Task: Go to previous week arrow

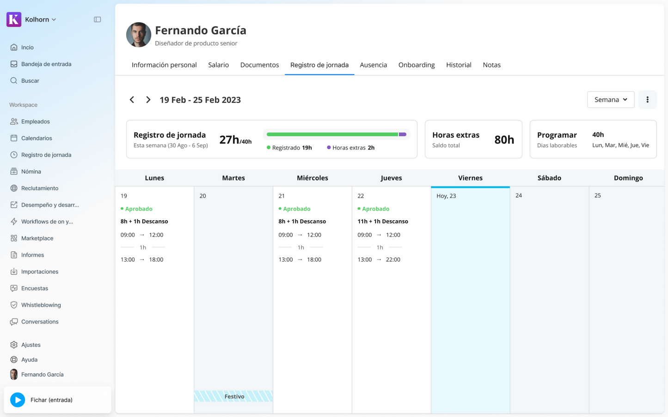Action: [x=132, y=100]
